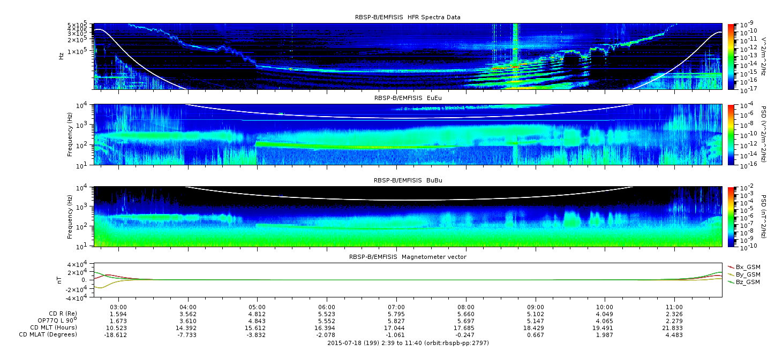
Task: Click the nT axis label of magnetometer plot
Action: coord(61,280)
